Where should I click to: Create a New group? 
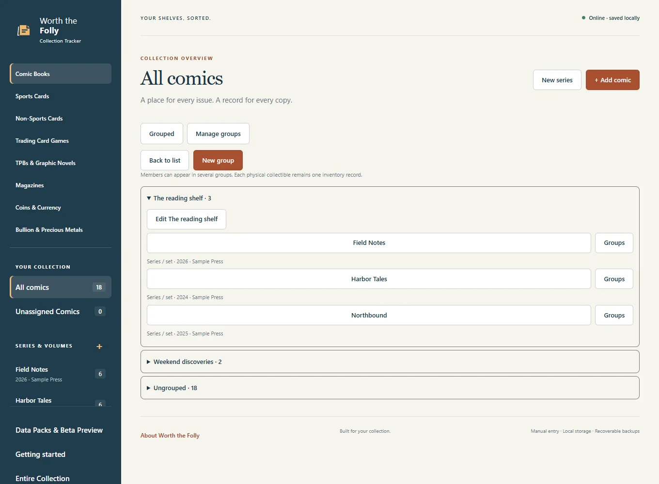(x=218, y=160)
